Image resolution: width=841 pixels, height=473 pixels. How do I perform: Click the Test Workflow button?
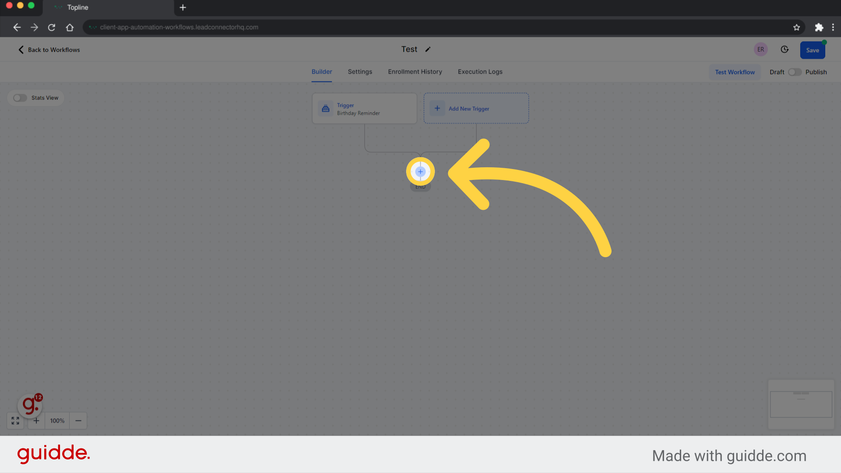pyautogui.click(x=735, y=72)
